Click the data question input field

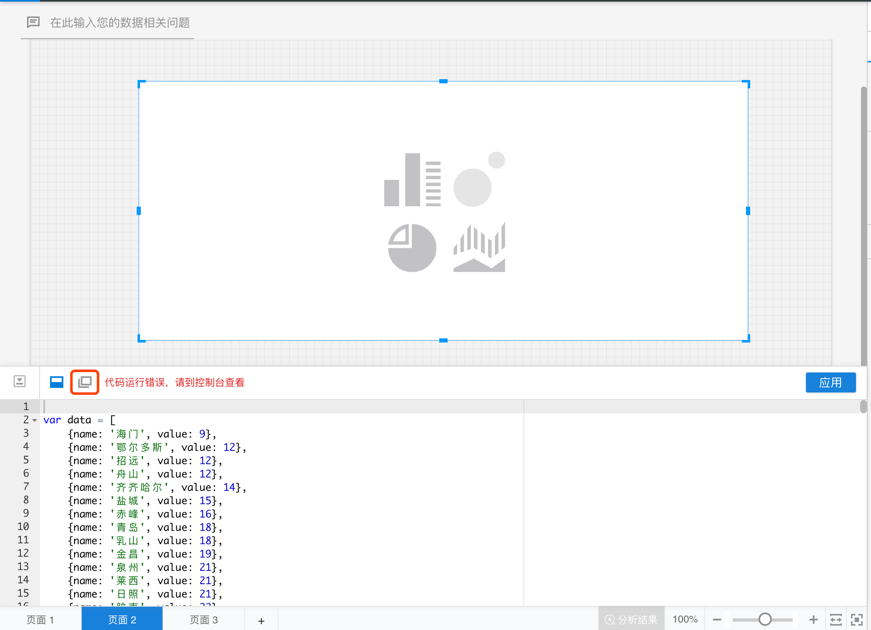click(120, 22)
